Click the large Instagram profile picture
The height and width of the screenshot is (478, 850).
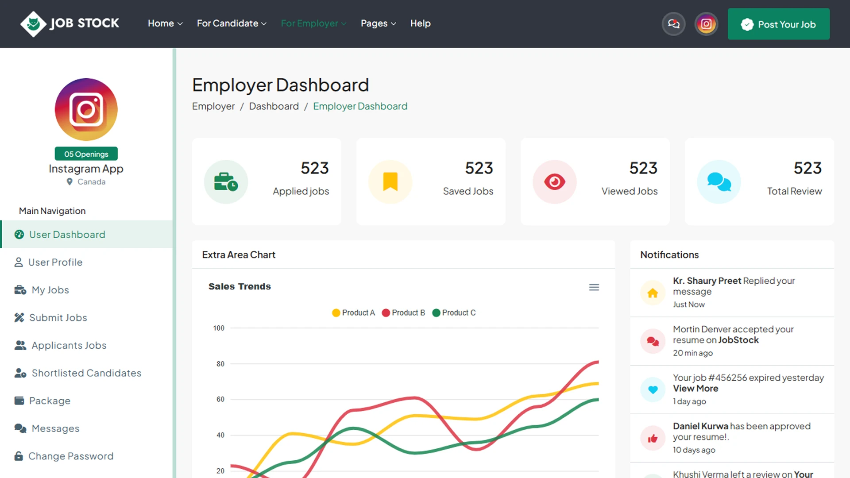click(x=86, y=109)
